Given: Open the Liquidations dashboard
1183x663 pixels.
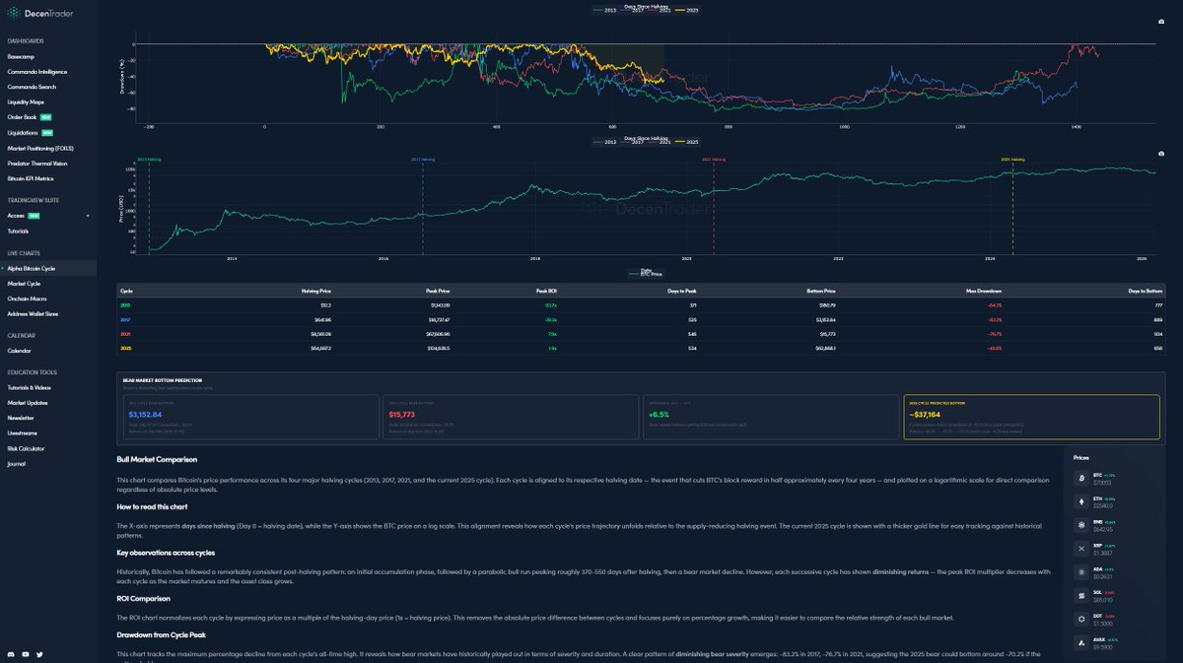Looking at the screenshot, I should 22,132.
